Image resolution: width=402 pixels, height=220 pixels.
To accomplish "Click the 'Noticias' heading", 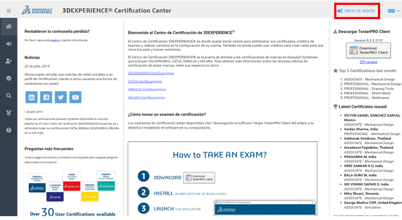I will [x=32, y=57].
